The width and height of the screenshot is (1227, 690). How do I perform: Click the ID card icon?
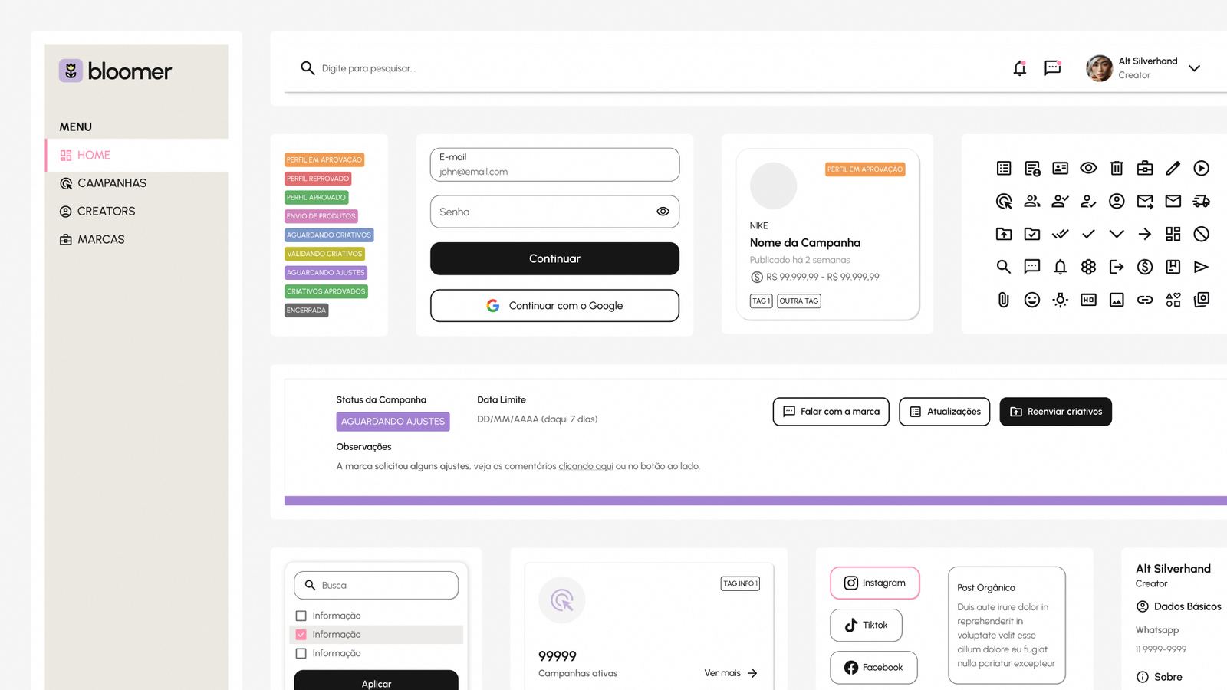point(1061,168)
